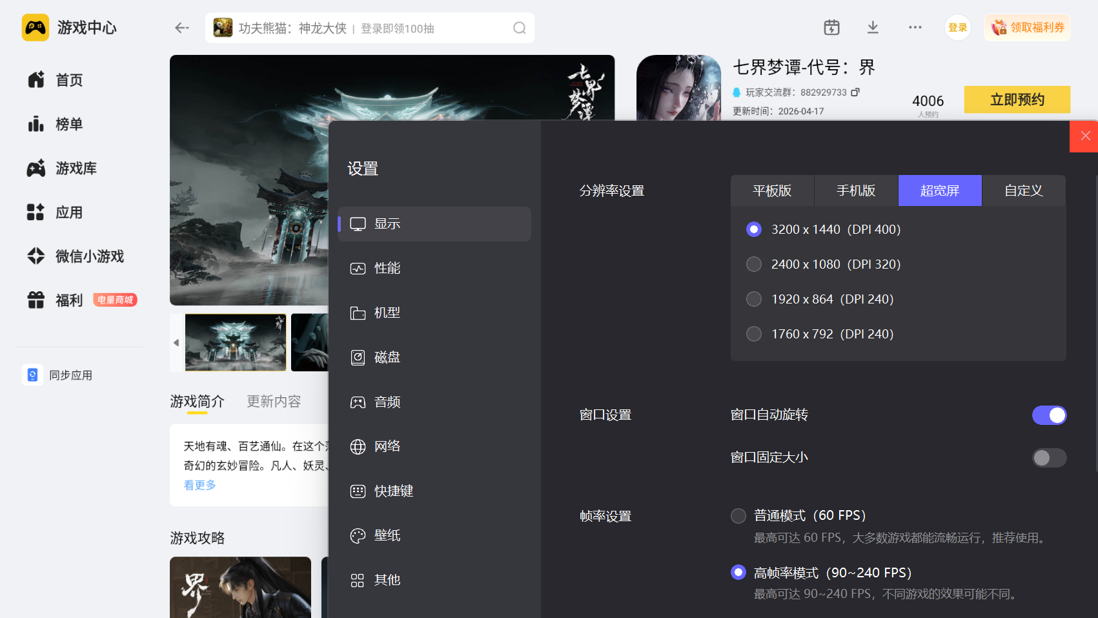Viewport: 1098px width, 618px height.
Task: Enable the 窗口固定大小 switch
Action: (x=1049, y=458)
